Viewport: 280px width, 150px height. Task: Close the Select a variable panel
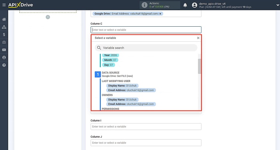(x=198, y=38)
